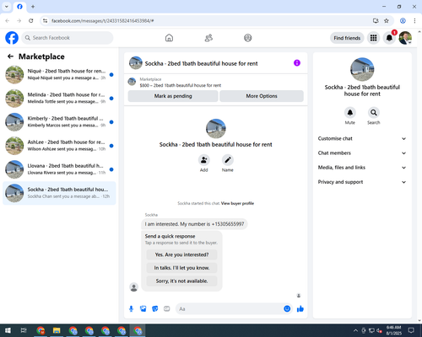
Task: Click the taskbar clock showing 6:46 AM
Action: tap(393, 330)
